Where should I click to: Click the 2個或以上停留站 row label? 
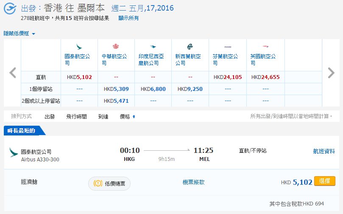[x=41, y=101]
